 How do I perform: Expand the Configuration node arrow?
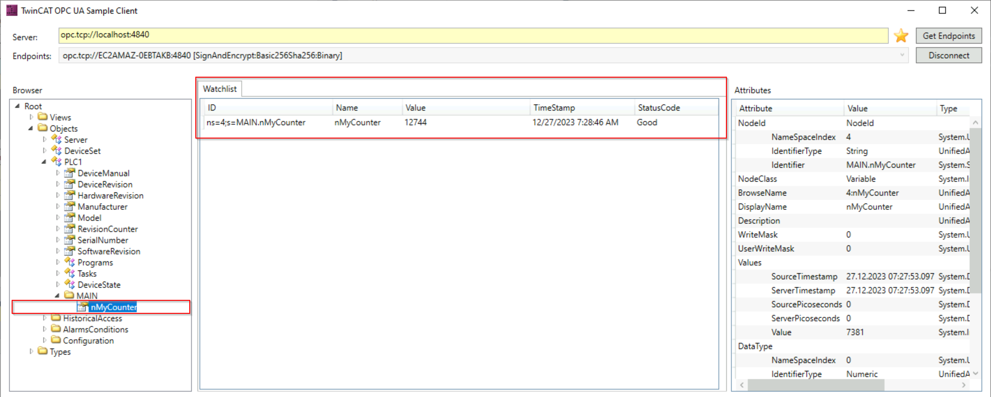(45, 340)
